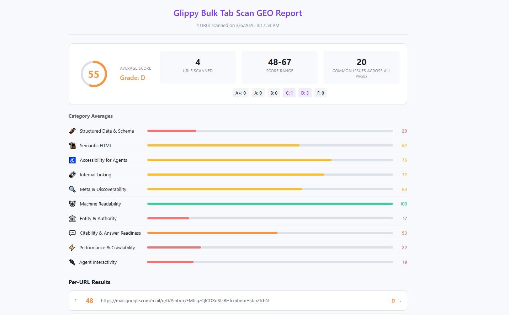This screenshot has width=509, height=315.
Task: Click the Structured Data & Schema category icon
Action: point(72,131)
